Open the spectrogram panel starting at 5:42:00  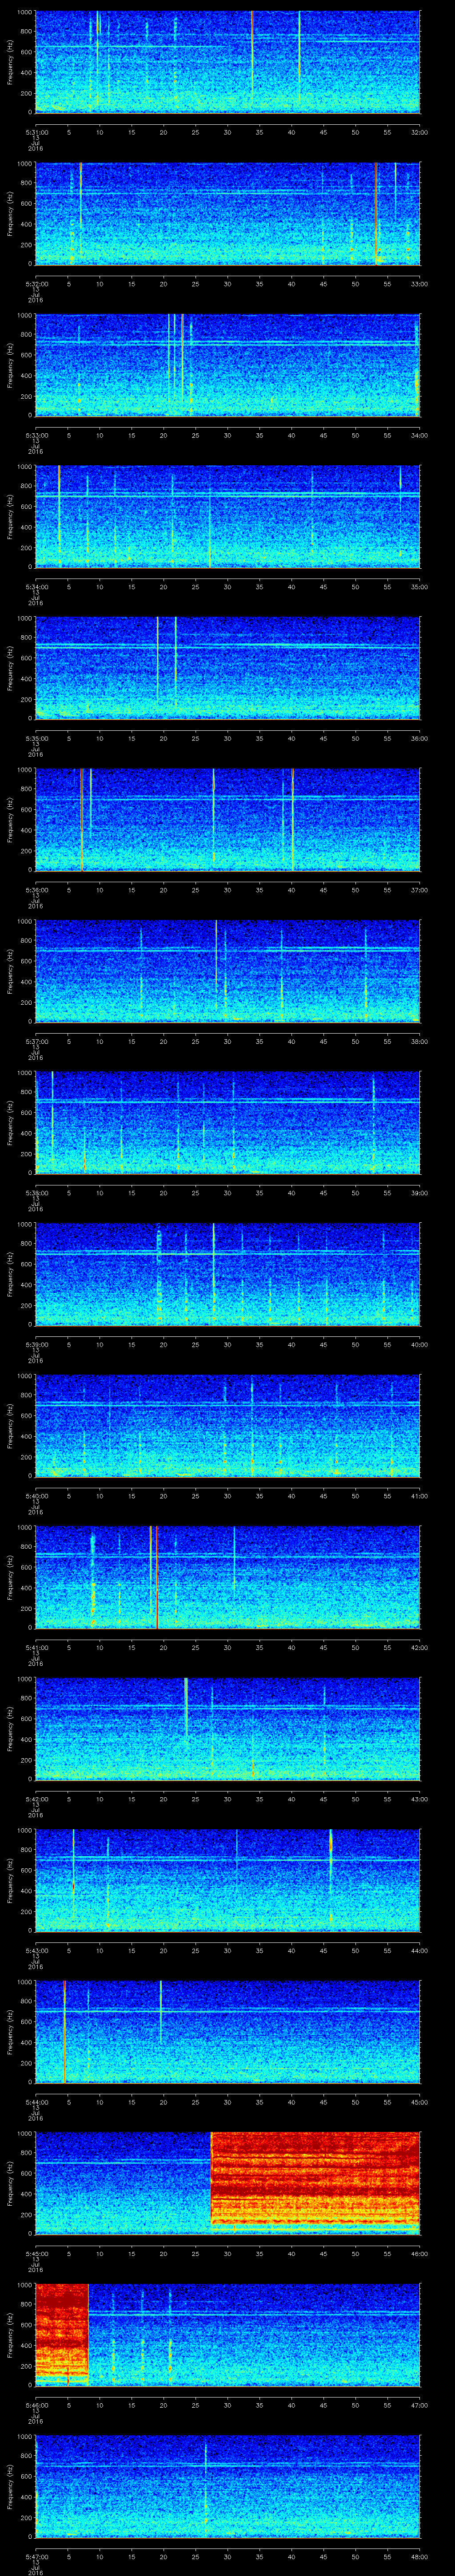coord(228,1728)
